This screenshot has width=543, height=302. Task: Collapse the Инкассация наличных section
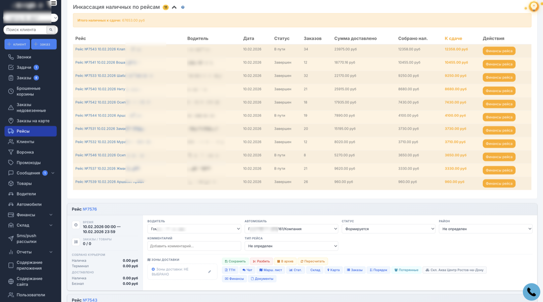point(174,7)
